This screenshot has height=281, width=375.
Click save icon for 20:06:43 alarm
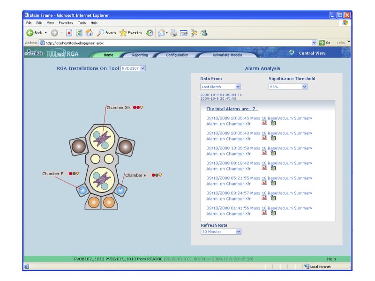[x=273, y=139]
